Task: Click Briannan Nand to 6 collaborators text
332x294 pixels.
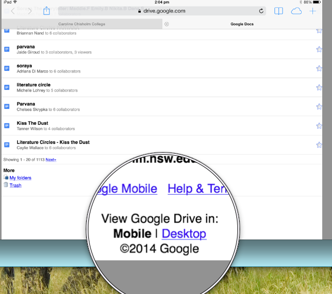Action: coord(46,33)
